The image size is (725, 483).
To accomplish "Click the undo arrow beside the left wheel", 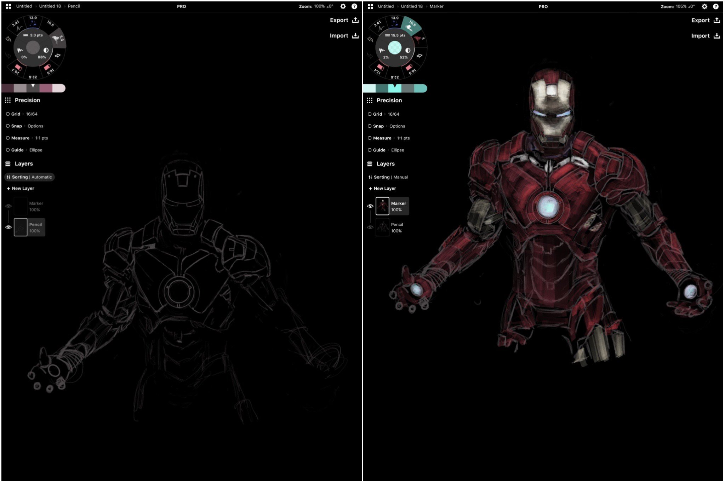I will 8,39.
